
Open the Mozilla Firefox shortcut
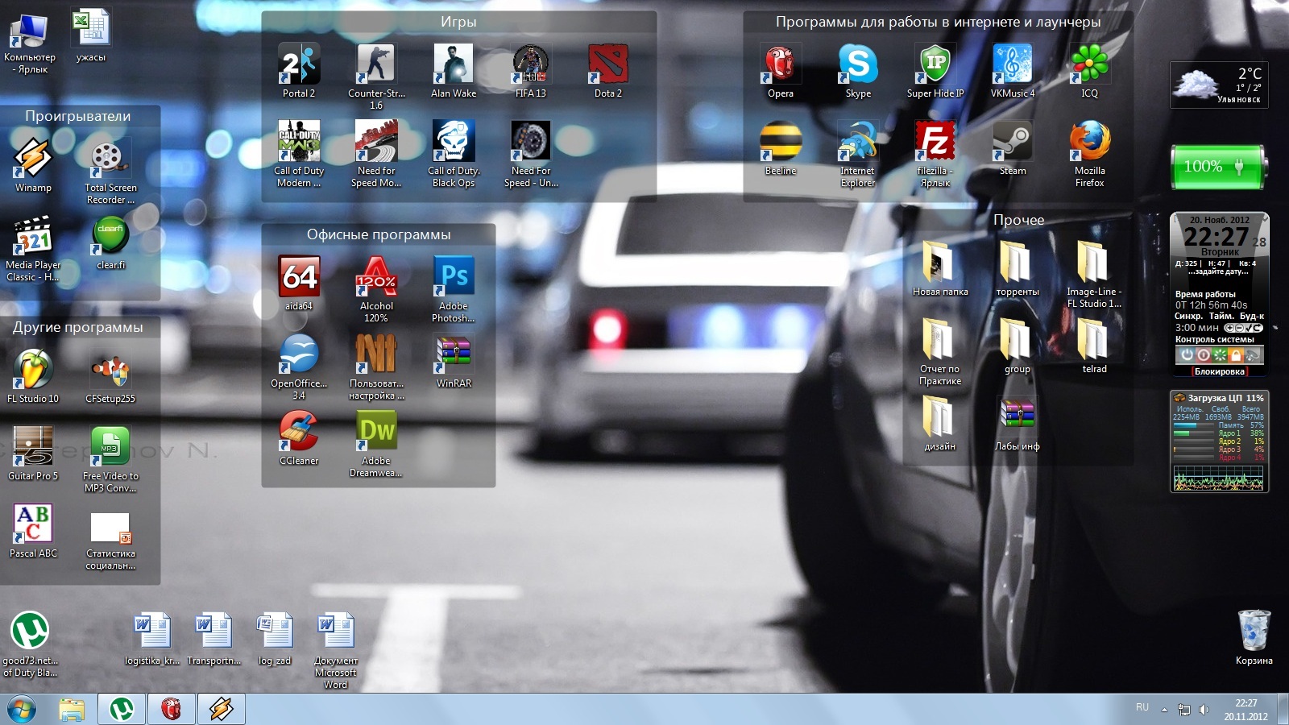click(x=1089, y=143)
